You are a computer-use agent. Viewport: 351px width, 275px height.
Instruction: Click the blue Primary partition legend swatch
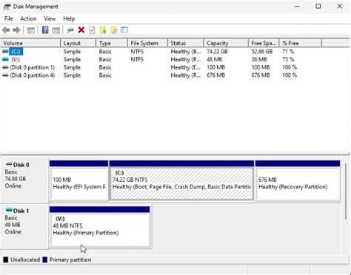click(x=45, y=259)
